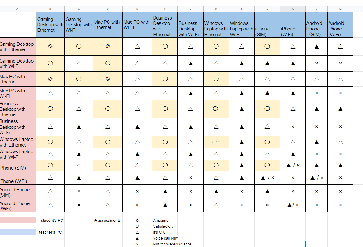This screenshot has height=247, width=363.
Task: Click the circle symbol beside 'Satisfactory'
Action: [x=137, y=226]
